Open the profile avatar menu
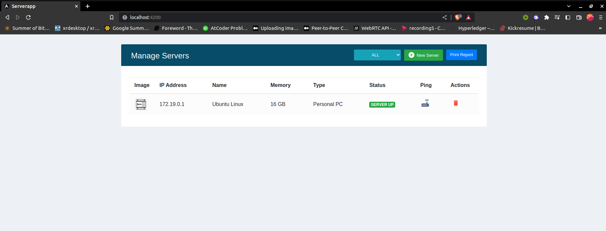This screenshot has width=606, height=231. point(590,17)
